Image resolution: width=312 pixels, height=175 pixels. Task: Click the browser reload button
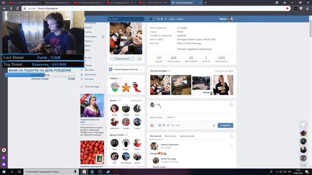click(18, 8)
